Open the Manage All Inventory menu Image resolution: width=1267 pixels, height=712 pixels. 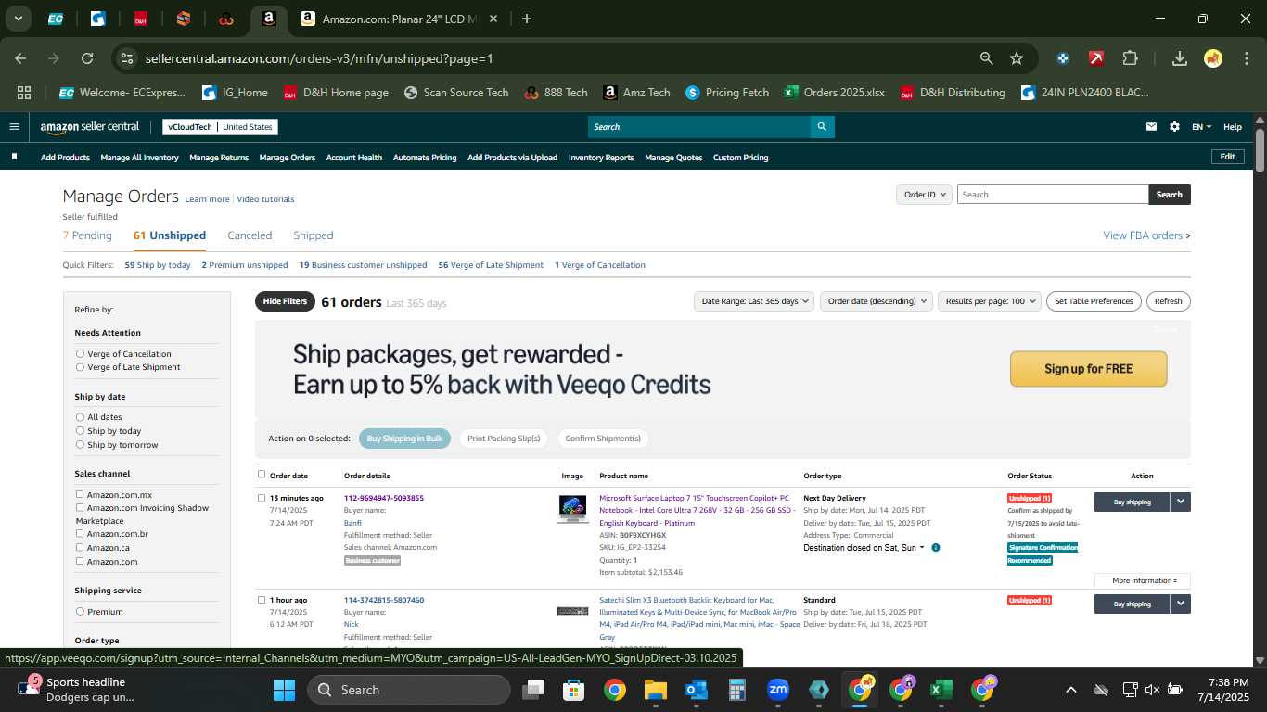pos(139,158)
